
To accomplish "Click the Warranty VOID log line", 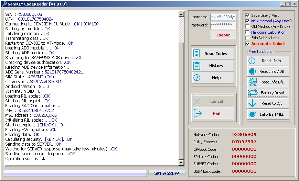I will (x=23, y=91).
